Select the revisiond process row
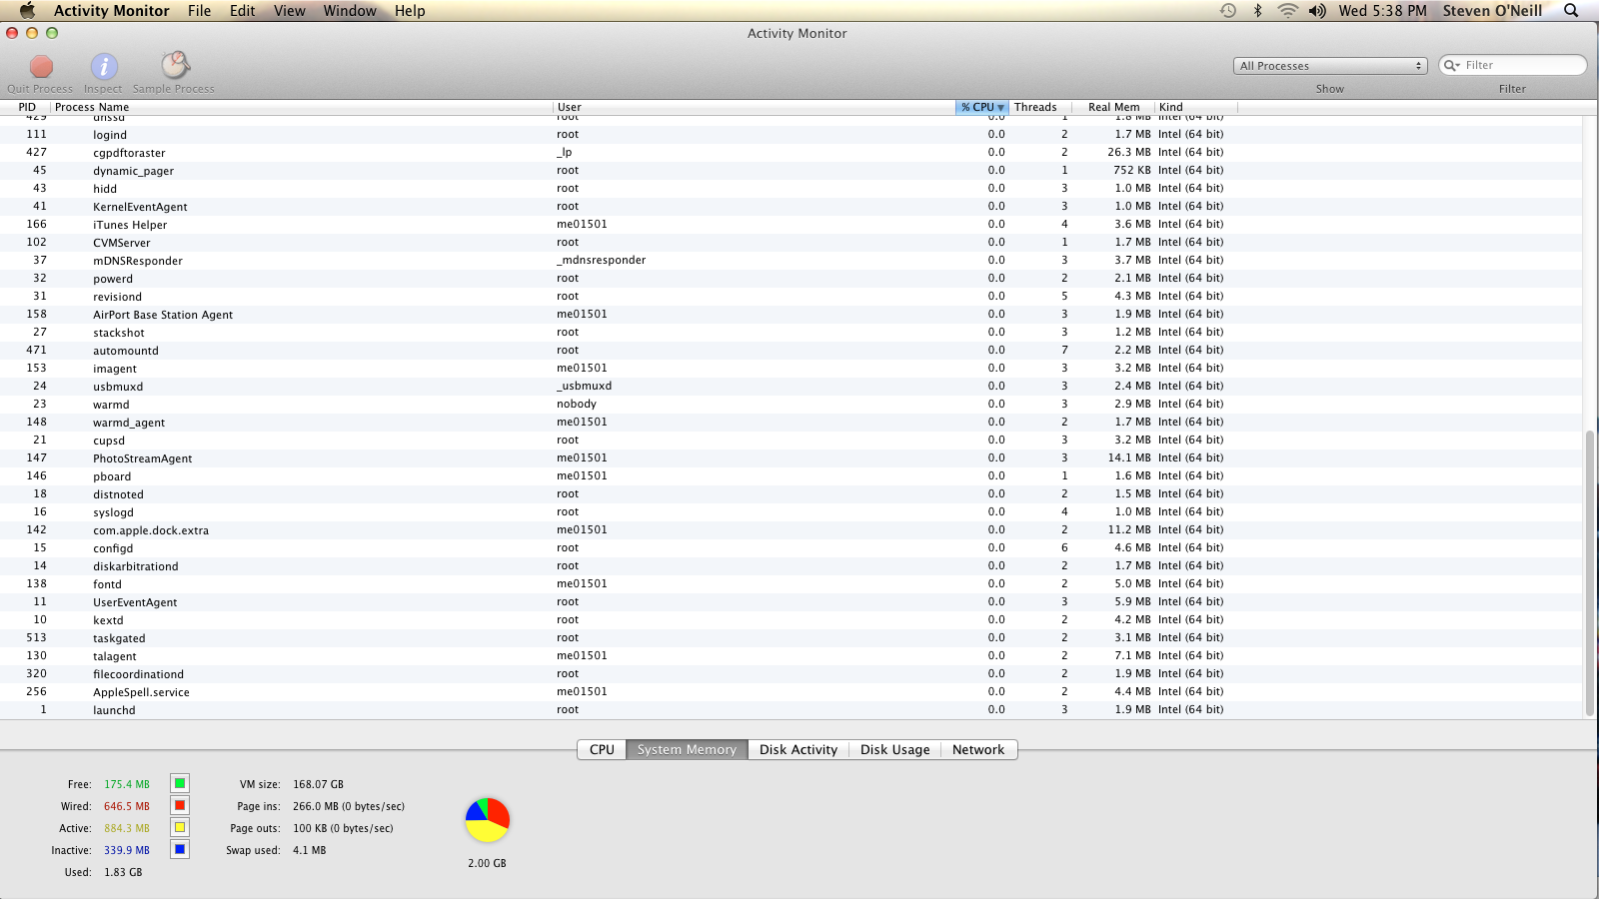Viewport: 1599px width, 899px height. click(x=792, y=296)
